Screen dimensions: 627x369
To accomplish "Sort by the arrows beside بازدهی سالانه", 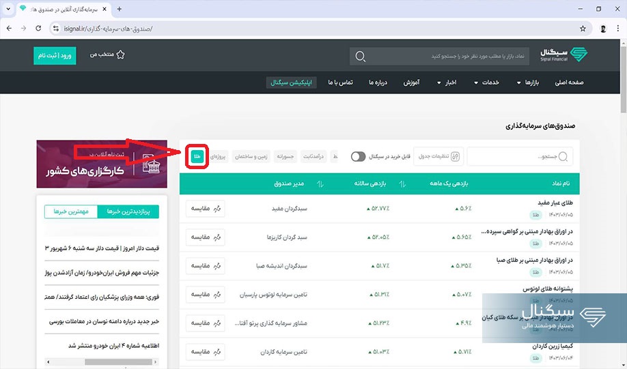I will coord(402,183).
